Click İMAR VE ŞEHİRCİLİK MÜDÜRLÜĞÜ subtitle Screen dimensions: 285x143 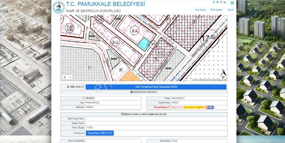click(x=93, y=11)
